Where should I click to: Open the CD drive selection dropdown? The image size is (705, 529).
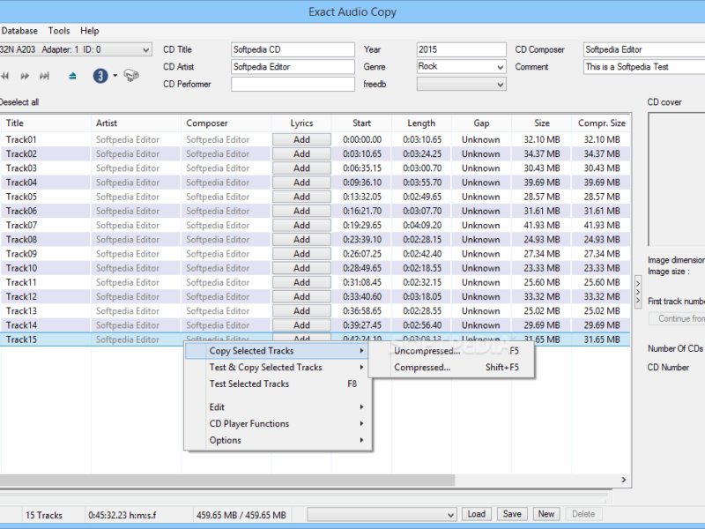(145, 50)
